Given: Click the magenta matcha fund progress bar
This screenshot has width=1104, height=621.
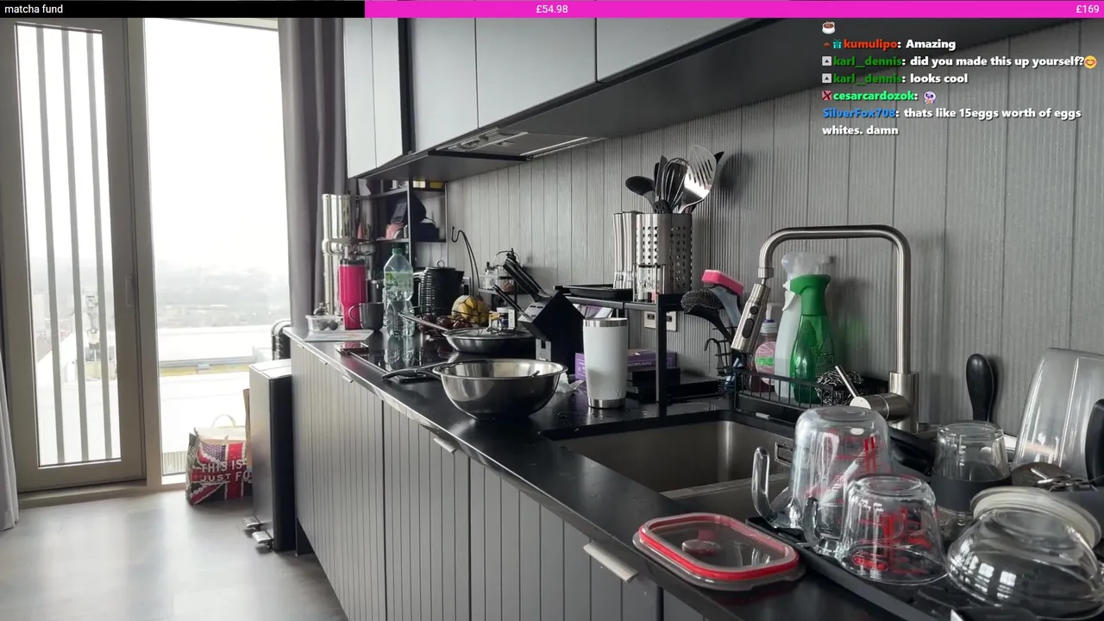Looking at the screenshot, I should pyautogui.click(x=734, y=9).
